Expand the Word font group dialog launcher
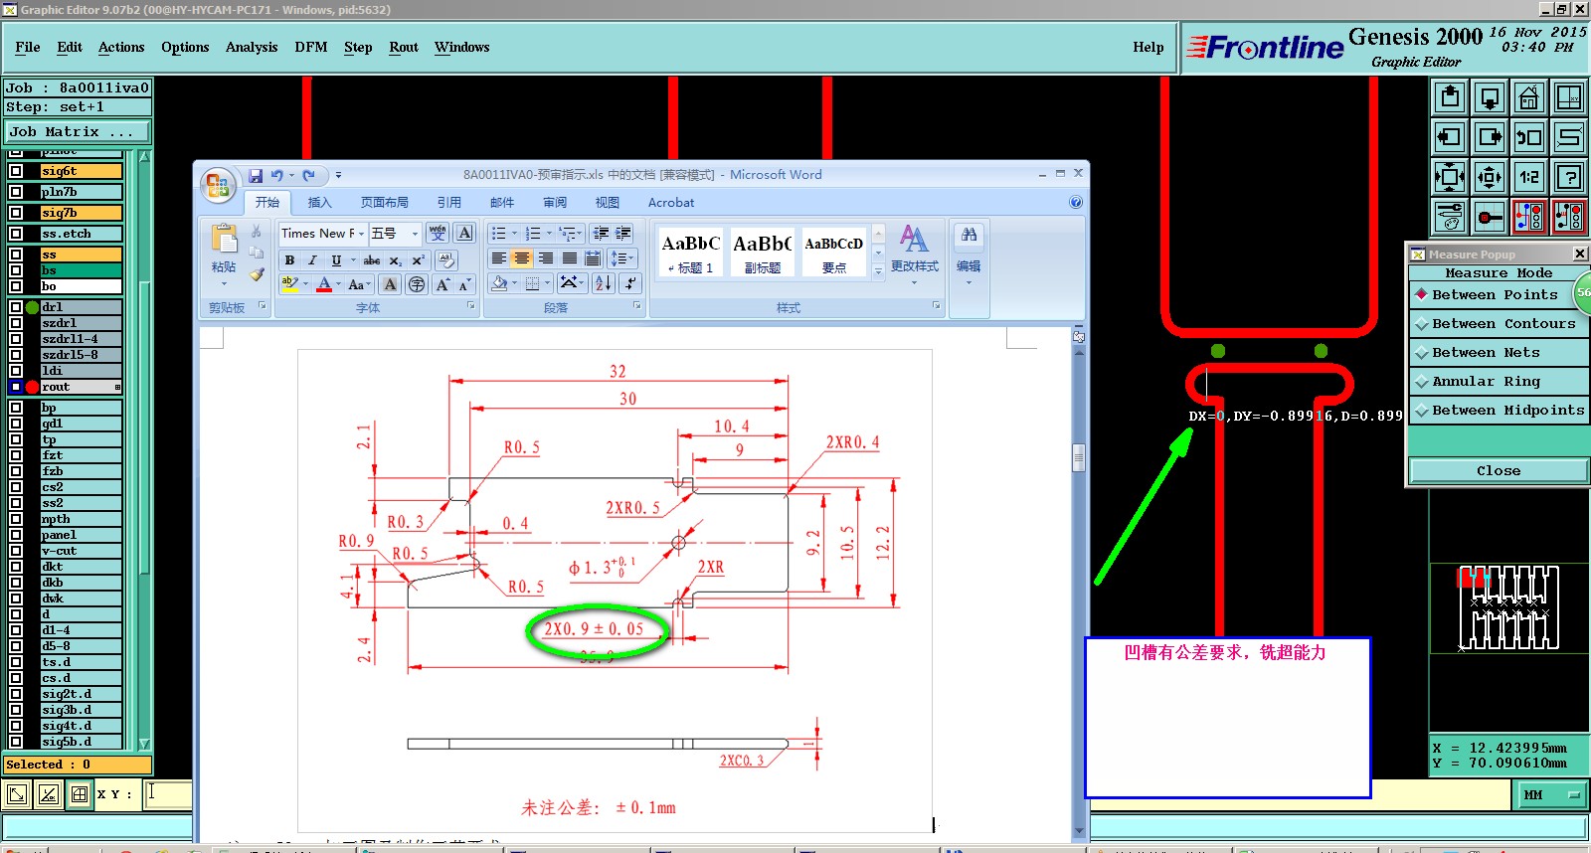Screen dimensions: 1591x853 [471, 306]
